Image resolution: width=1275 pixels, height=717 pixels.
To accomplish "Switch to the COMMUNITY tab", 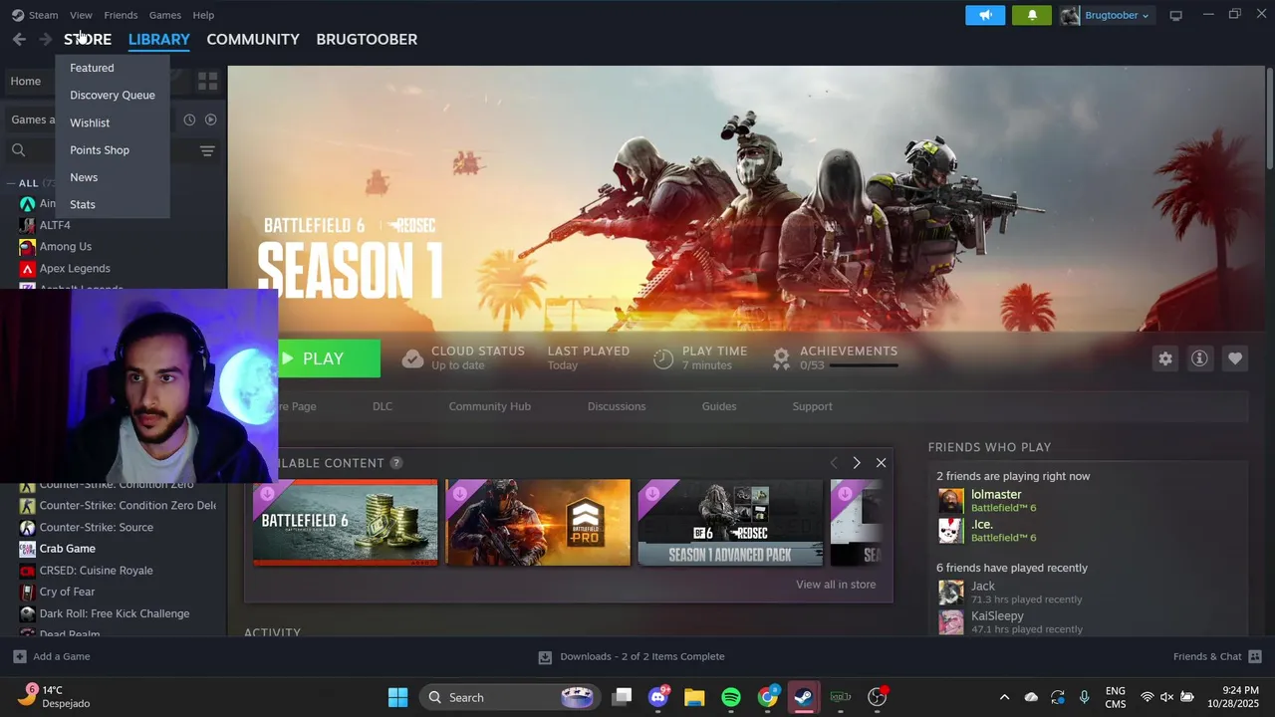I will tap(253, 39).
